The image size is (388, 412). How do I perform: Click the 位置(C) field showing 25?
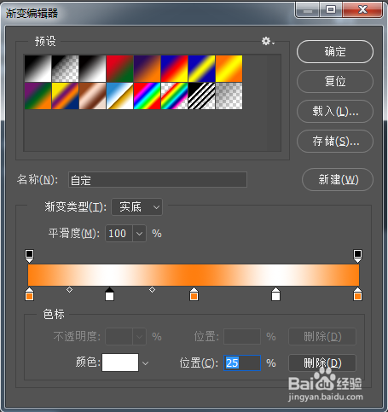click(x=242, y=363)
